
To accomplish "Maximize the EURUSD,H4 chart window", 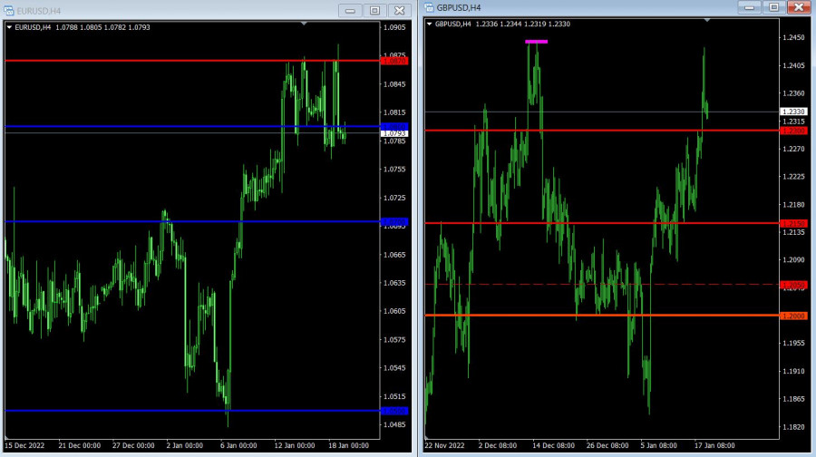I will tap(374, 10).
